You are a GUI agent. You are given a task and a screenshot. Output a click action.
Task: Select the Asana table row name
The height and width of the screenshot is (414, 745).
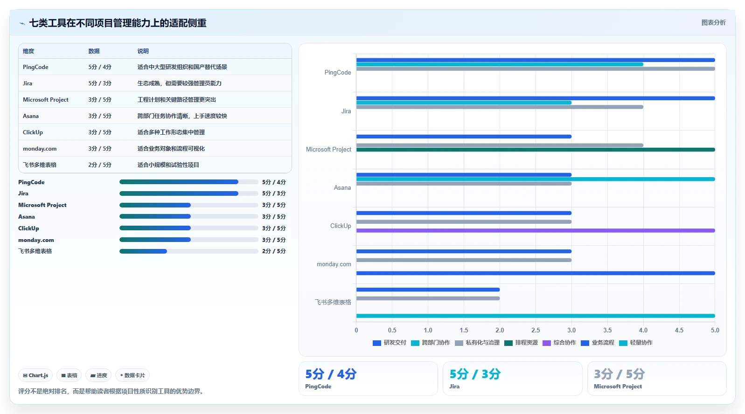pos(31,116)
